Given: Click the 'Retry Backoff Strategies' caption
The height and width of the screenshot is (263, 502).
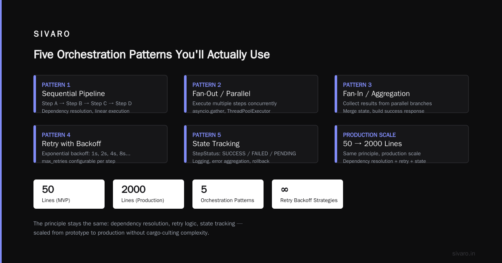Looking at the screenshot, I should click(309, 200).
